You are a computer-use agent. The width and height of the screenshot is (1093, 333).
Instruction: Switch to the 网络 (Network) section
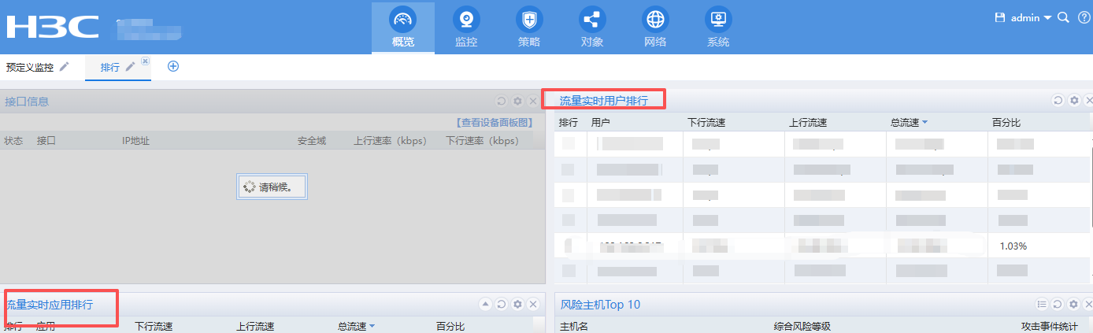(655, 28)
